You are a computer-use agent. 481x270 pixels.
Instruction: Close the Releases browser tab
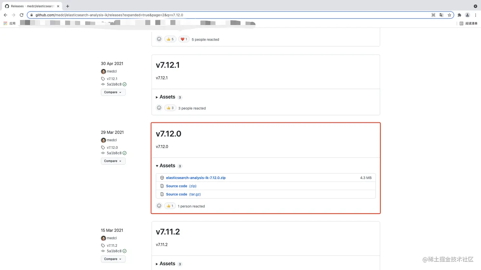coord(58,6)
